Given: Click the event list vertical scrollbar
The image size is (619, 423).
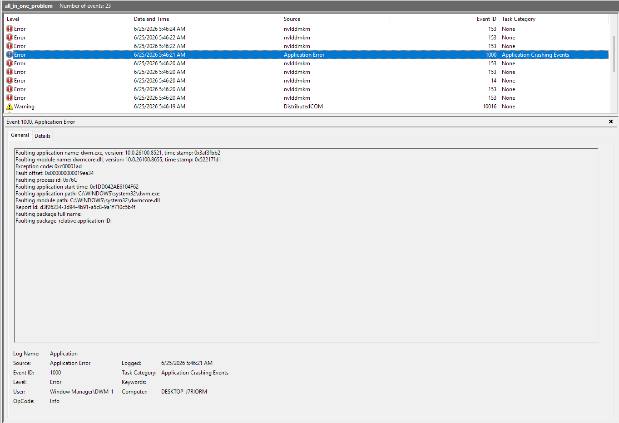Looking at the screenshot, I should [x=614, y=53].
